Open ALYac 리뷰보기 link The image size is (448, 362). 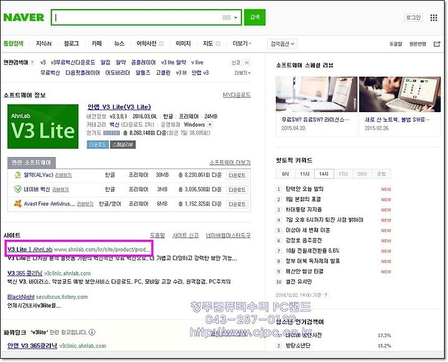(63, 175)
